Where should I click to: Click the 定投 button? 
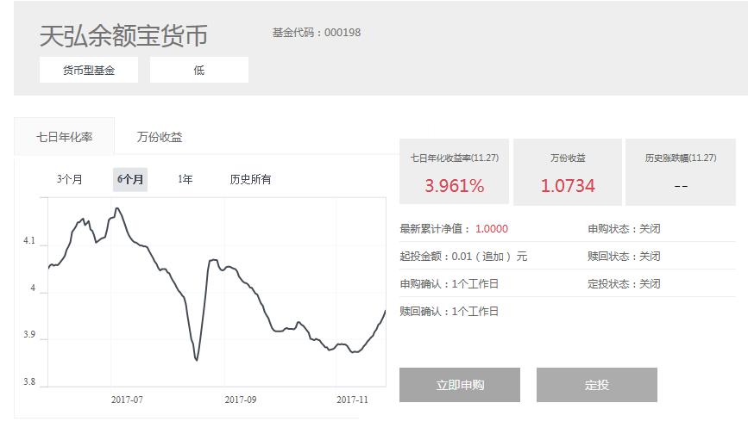(597, 385)
